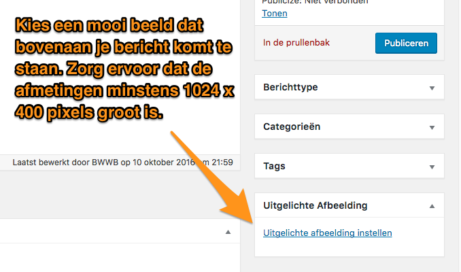Expand the Berichttype panel arrow
This screenshot has height=272, width=461.
[x=432, y=88]
